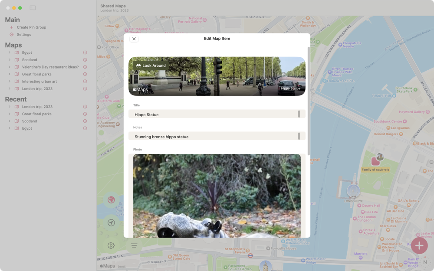This screenshot has height=271, width=434.
Task: Toggle the sidebar with the toolbar icon
Action: 33,8
